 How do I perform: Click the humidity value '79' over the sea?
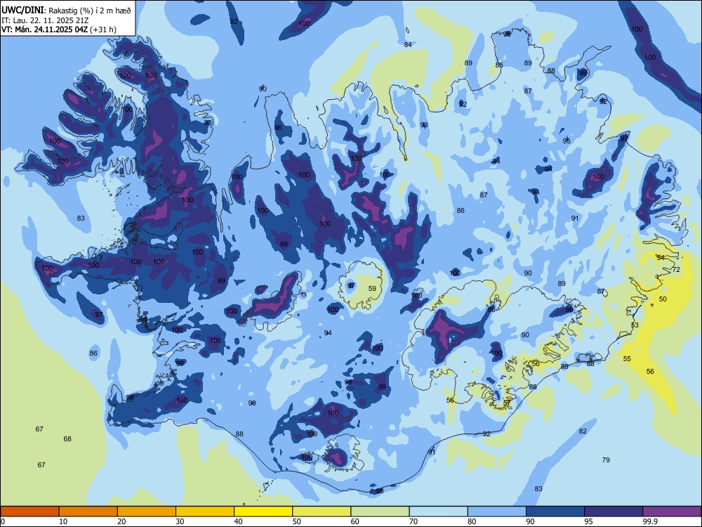tap(606, 460)
